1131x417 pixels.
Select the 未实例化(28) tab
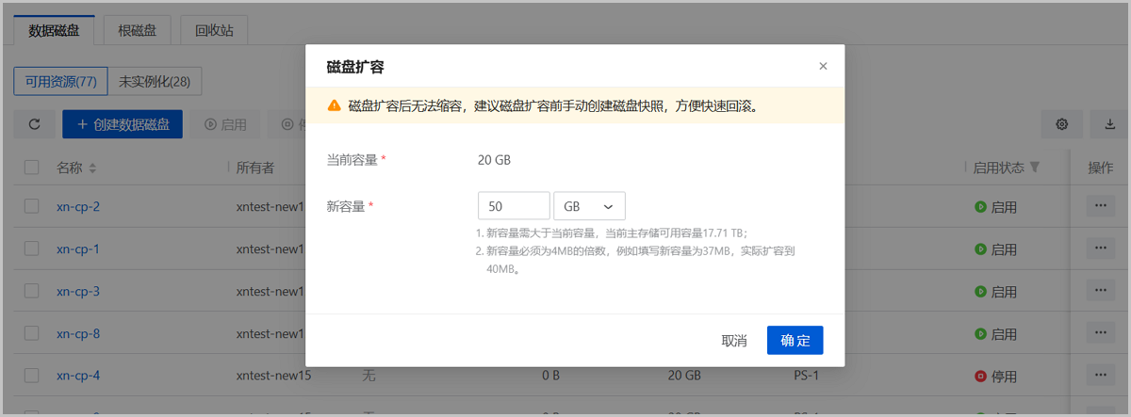click(x=155, y=81)
